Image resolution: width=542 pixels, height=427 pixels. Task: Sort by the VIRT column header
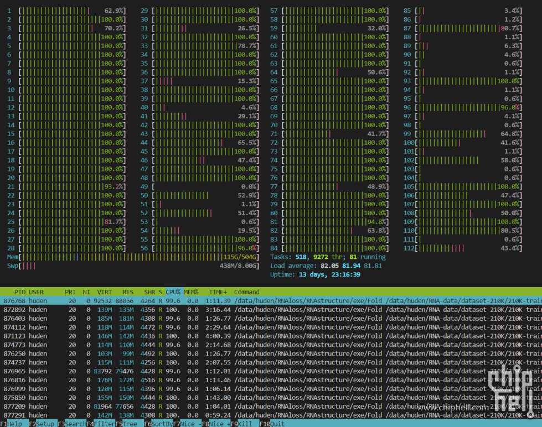click(105, 292)
